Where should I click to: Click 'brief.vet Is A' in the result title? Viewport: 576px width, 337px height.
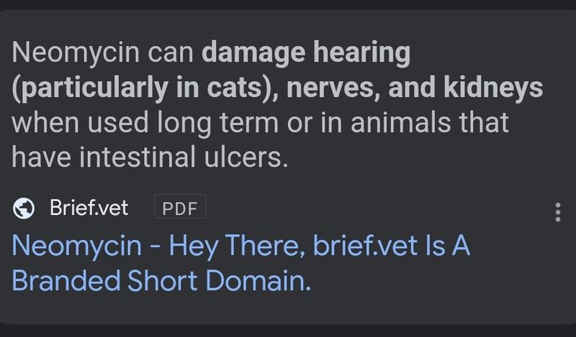coord(392,245)
